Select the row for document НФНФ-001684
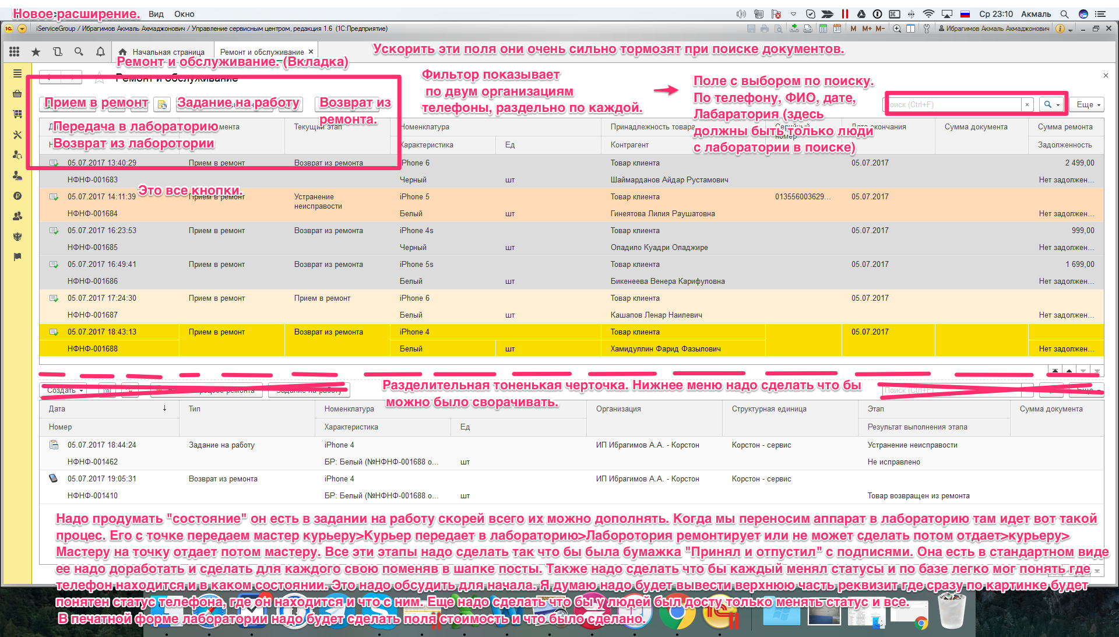This screenshot has height=637, width=1119. pyautogui.click(x=93, y=213)
